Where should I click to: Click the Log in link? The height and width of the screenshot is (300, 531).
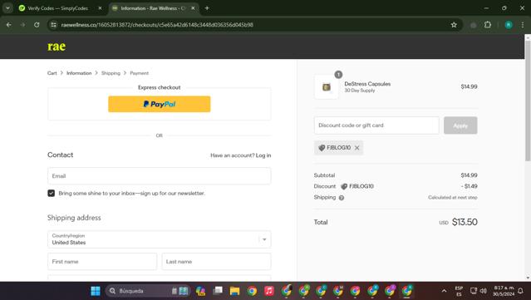(263, 155)
